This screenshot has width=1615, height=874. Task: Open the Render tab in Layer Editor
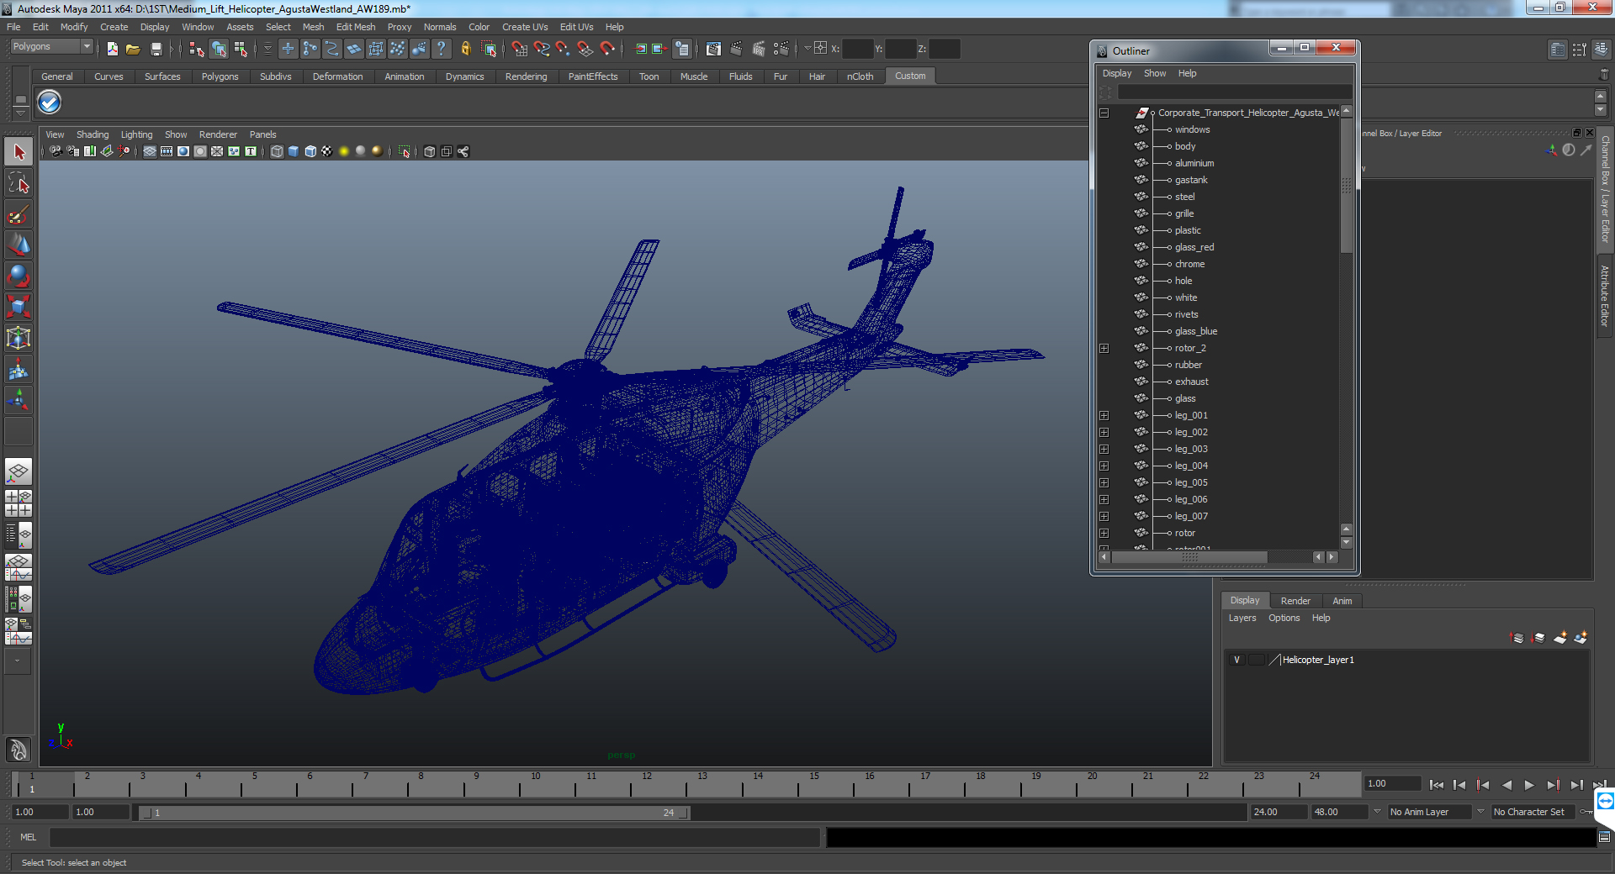(x=1295, y=601)
